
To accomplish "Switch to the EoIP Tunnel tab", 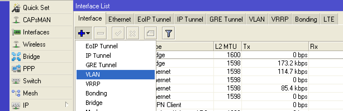I will click(154, 19).
